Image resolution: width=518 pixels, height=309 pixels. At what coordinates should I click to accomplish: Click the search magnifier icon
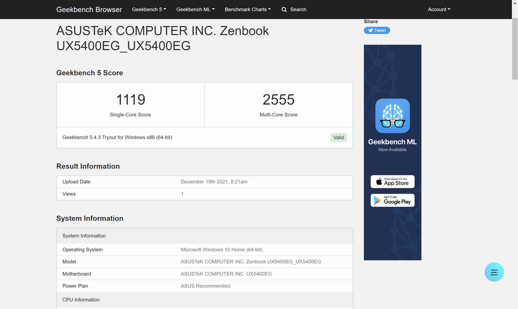coord(284,9)
